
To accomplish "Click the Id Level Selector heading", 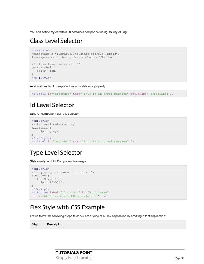I will point(52,105).
